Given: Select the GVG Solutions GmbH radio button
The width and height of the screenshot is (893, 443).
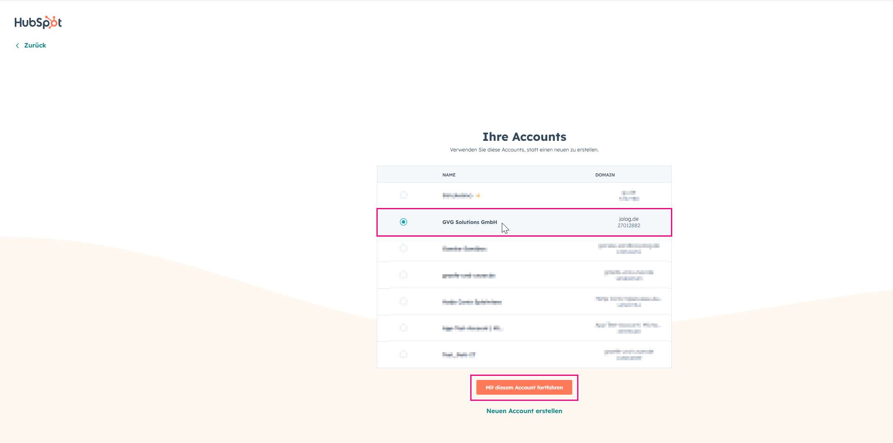Looking at the screenshot, I should [x=403, y=222].
